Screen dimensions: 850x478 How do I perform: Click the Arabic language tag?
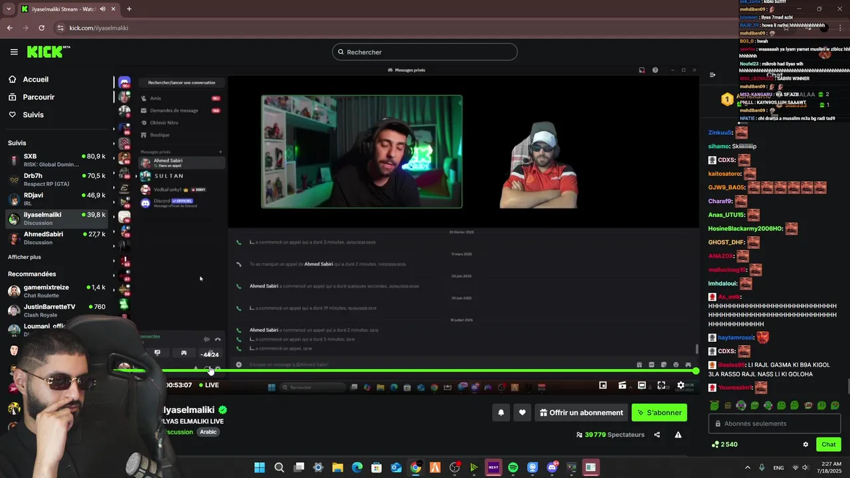click(x=209, y=432)
